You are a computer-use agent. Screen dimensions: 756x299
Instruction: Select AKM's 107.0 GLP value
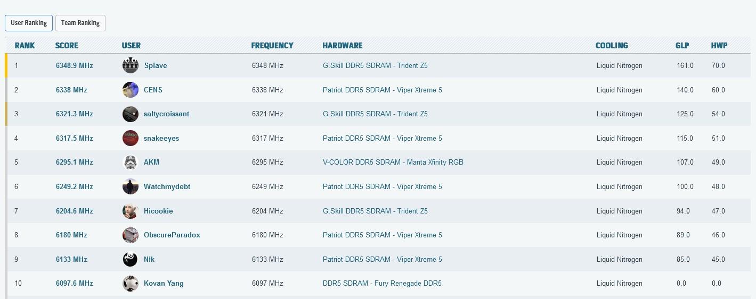pyautogui.click(x=685, y=162)
